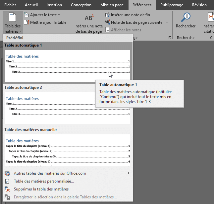Click Titre 2 line in Table automatique 2
The height and width of the screenshot is (204, 214).
click(x=69, y=109)
